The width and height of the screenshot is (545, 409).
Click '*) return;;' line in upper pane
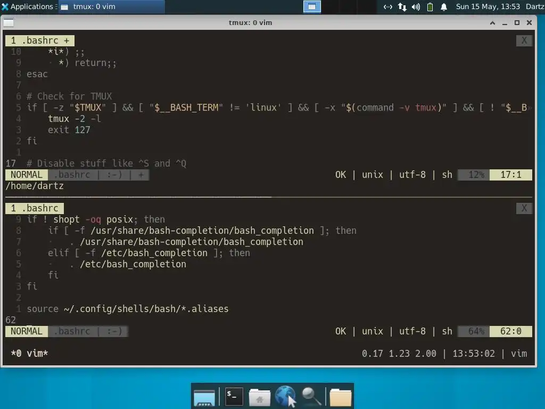coord(88,63)
